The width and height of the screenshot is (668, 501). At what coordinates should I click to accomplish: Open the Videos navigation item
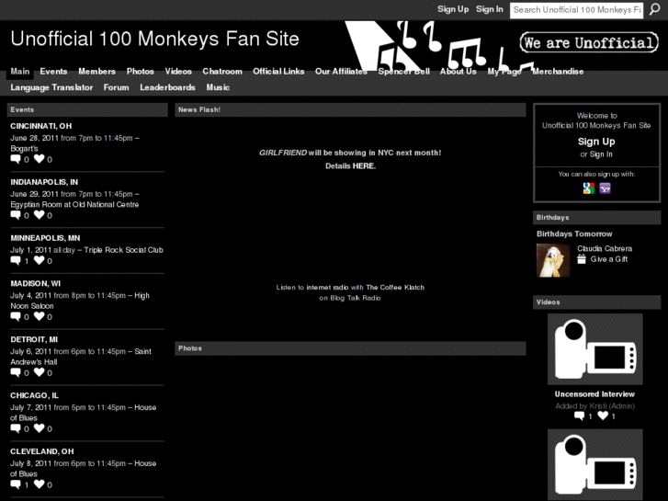(x=178, y=71)
